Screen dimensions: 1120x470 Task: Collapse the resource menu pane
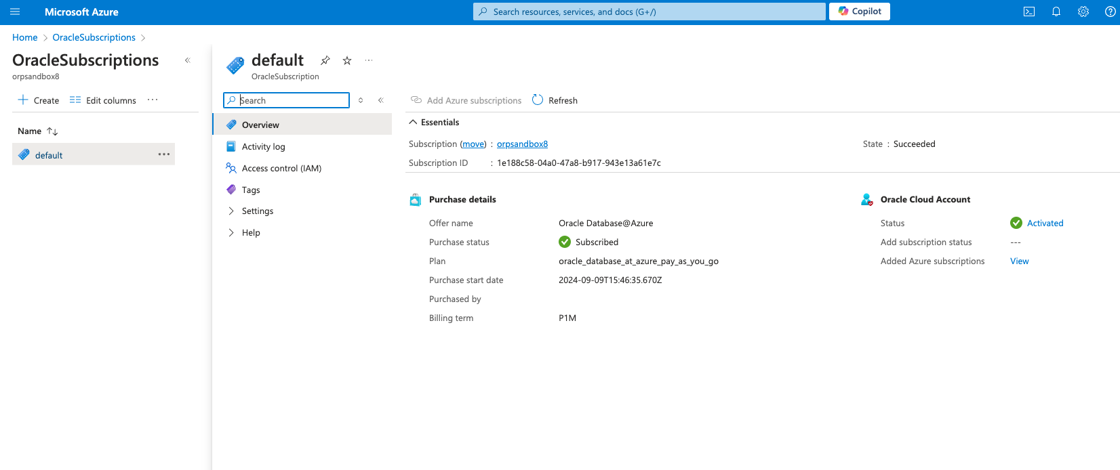pos(381,100)
